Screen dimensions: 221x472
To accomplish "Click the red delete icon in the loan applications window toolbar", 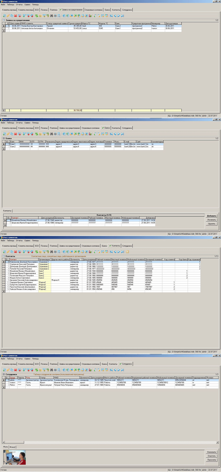I will tap(15, 16).
